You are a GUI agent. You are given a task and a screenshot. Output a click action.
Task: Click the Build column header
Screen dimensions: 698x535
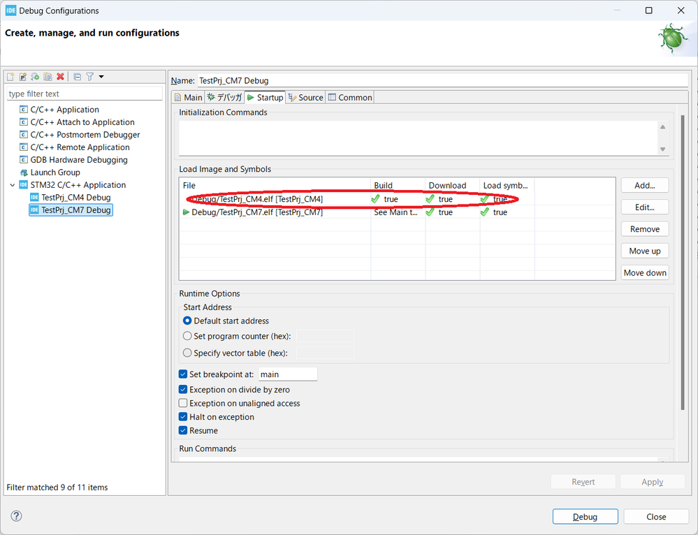click(x=398, y=185)
